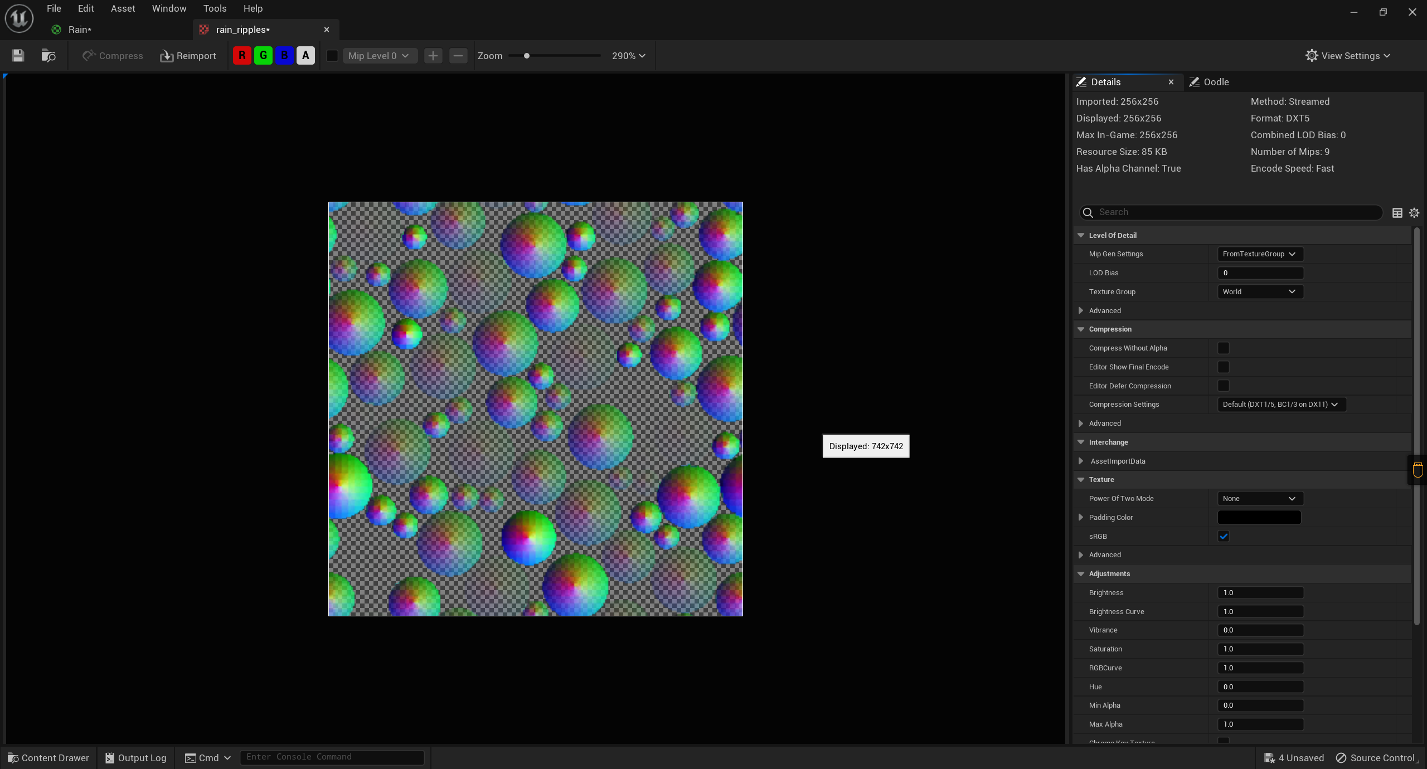The image size is (1427, 769).
Task: Switch to the Oodle tab
Action: click(1209, 82)
